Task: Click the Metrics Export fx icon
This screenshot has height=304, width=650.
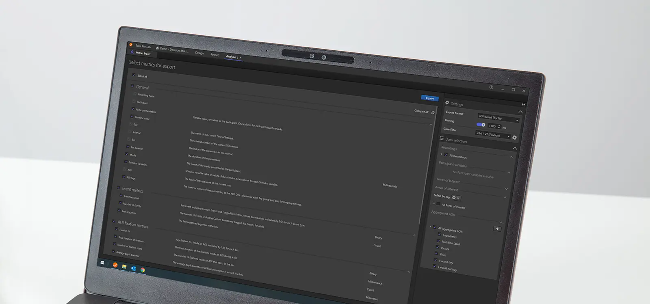Action: (x=132, y=52)
